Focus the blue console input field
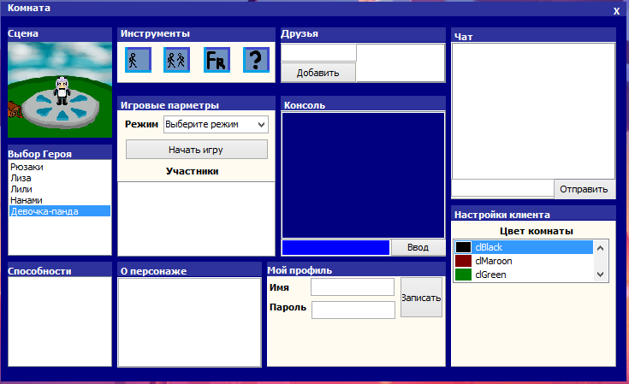 (335, 248)
